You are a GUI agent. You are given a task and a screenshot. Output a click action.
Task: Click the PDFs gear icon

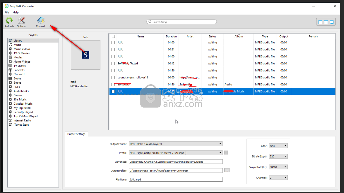pyautogui.click(x=10, y=87)
